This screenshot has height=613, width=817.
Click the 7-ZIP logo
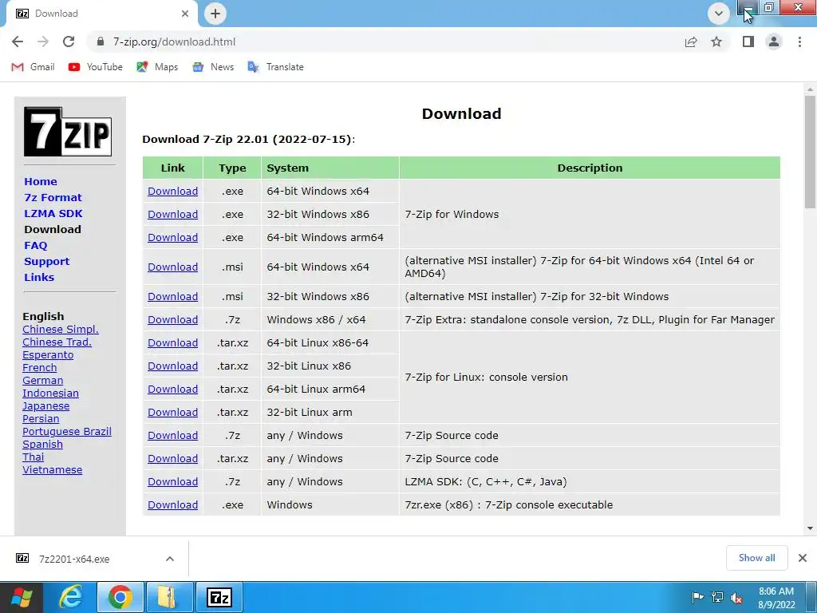click(x=68, y=132)
